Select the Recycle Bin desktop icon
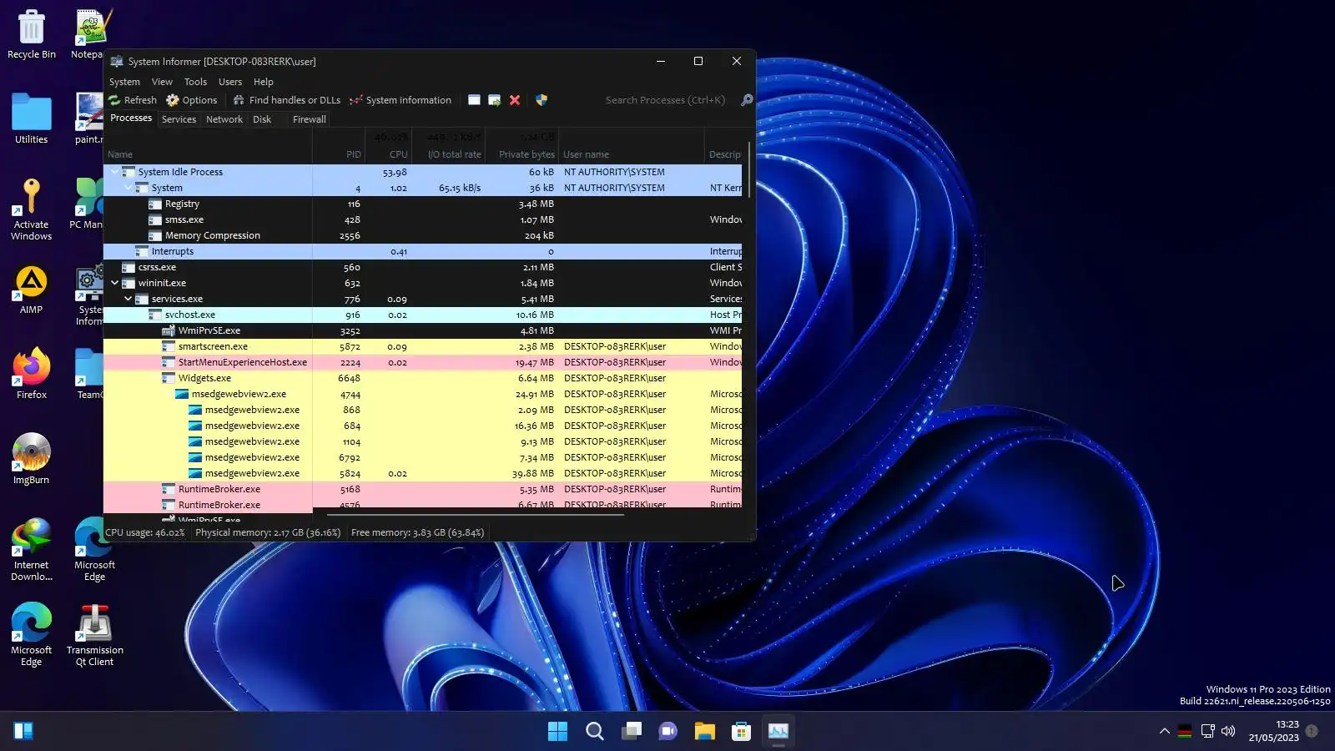Image resolution: width=1335 pixels, height=751 pixels. pos(32,34)
